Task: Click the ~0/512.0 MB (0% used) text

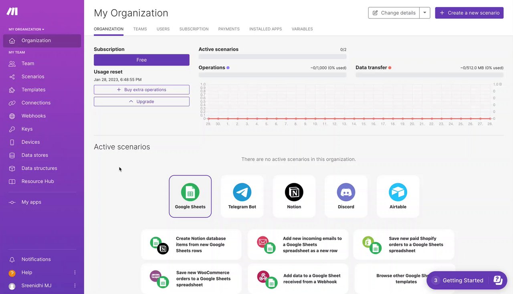Action: [x=482, y=68]
